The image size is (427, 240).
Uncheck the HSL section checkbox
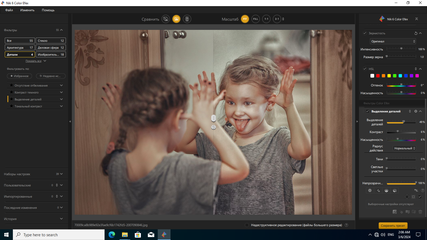click(365, 69)
